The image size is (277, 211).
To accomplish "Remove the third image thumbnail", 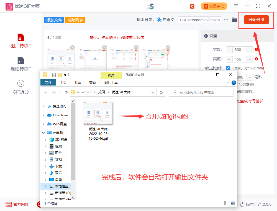I will 136,47.
